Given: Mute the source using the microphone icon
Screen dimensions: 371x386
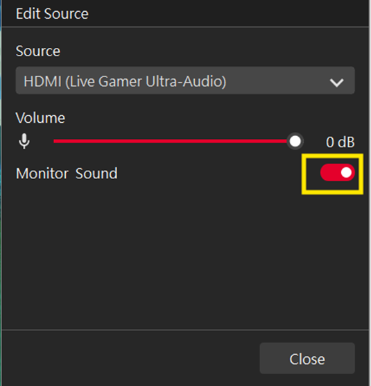Looking at the screenshot, I should tap(24, 141).
